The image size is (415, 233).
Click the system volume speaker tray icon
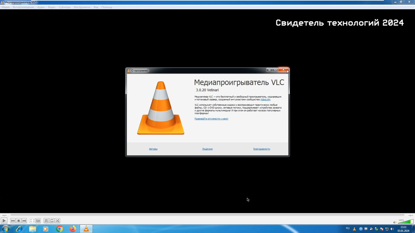[392, 229]
